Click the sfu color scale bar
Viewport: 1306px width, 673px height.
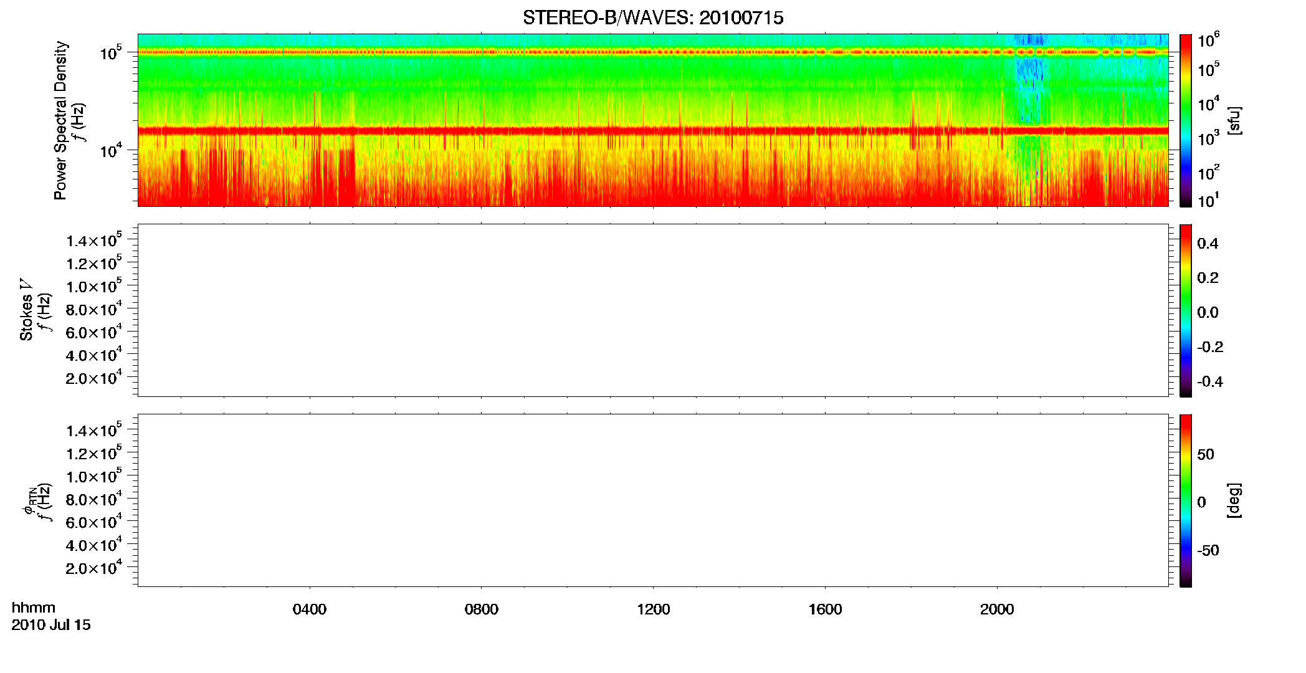coord(1186,120)
